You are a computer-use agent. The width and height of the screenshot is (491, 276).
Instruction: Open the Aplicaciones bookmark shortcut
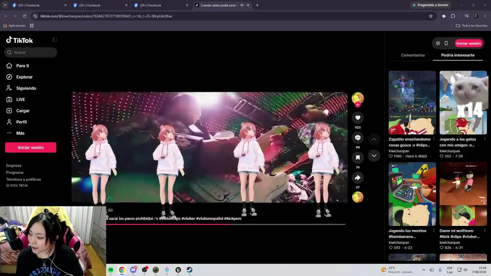14,26
